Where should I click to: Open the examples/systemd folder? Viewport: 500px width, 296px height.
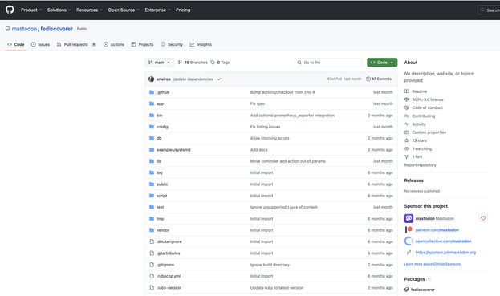(173, 150)
